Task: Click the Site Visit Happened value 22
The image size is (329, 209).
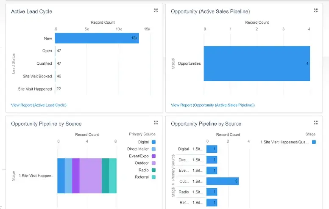Action: pyautogui.click(x=59, y=89)
